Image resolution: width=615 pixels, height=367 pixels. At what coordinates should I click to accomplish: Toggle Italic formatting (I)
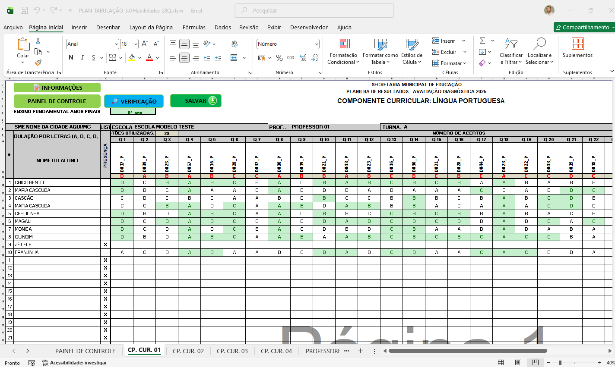[x=82, y=57]
